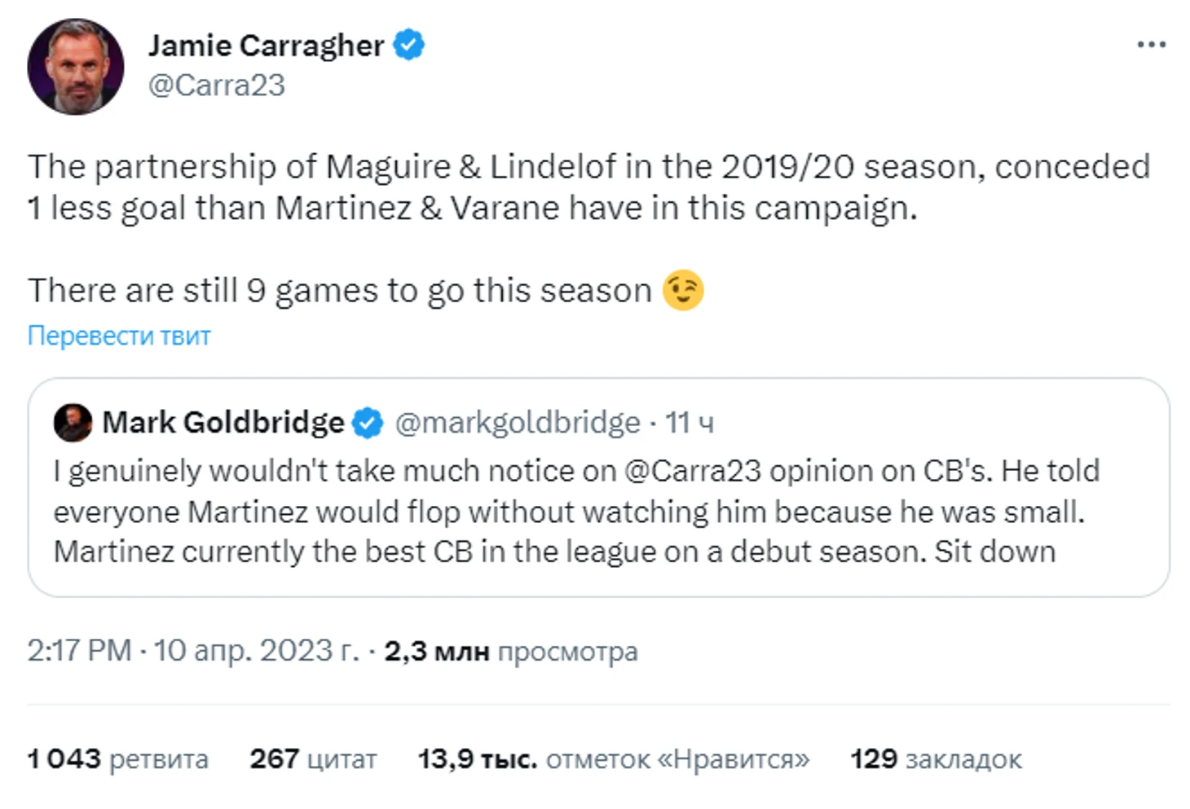Click Mark Goldbridge's verified badge icon
Viewport: 1190px width, 809px height.
(x=368, y=423)
